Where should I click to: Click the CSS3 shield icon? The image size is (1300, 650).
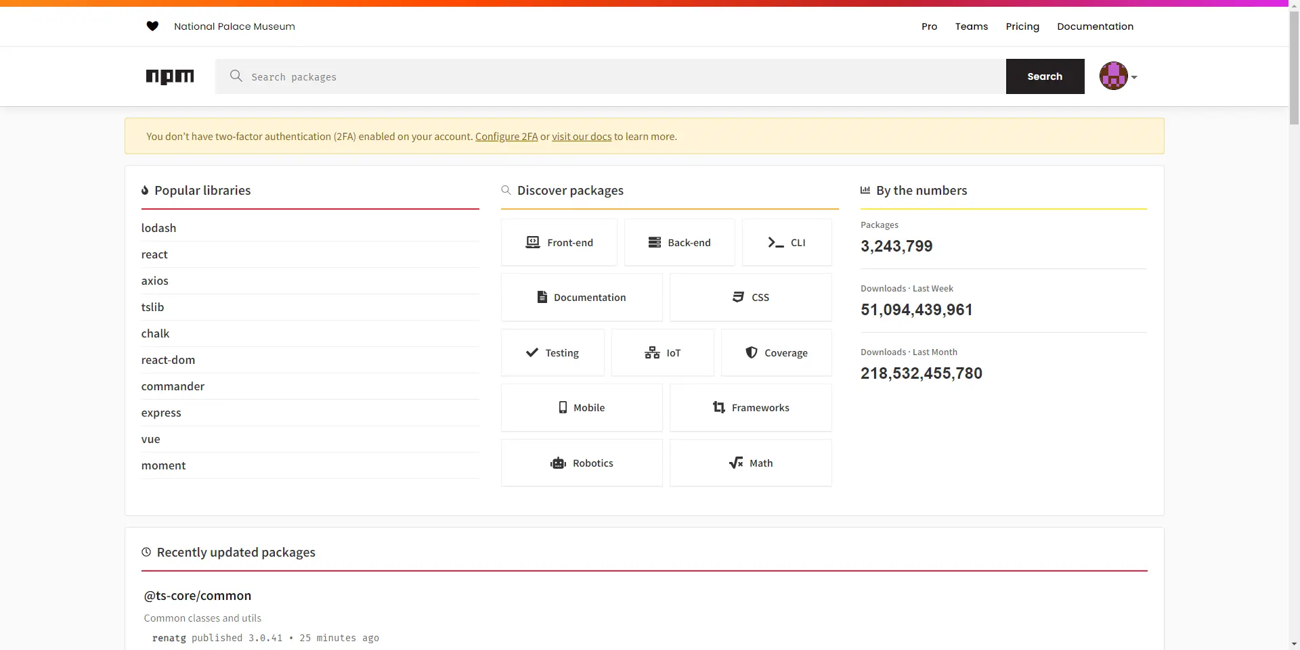[x=738, y=297]
